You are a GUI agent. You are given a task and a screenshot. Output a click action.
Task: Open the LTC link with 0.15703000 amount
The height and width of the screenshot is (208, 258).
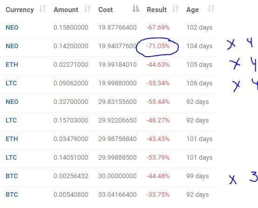11,120
